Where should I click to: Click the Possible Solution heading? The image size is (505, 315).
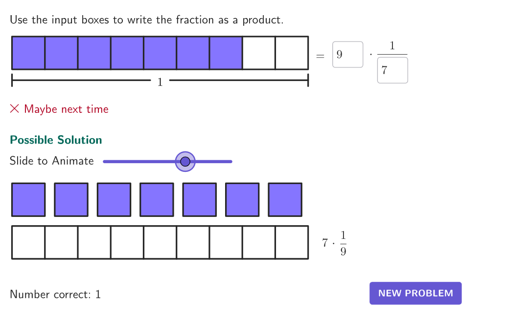tap(56, 140)
